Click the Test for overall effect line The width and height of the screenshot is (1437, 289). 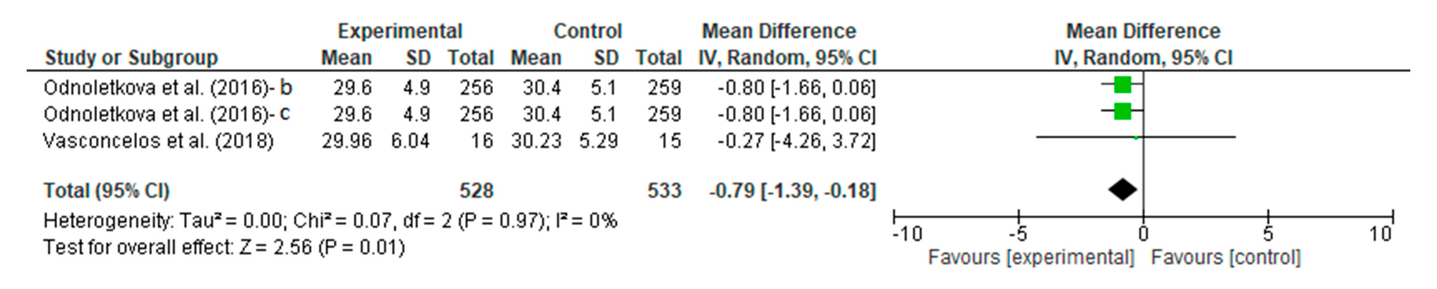(224, 247)
